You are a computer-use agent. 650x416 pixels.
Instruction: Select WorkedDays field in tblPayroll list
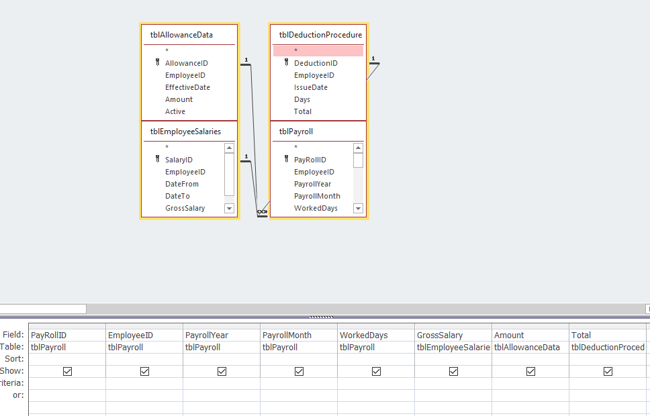(x=316, y=207)
